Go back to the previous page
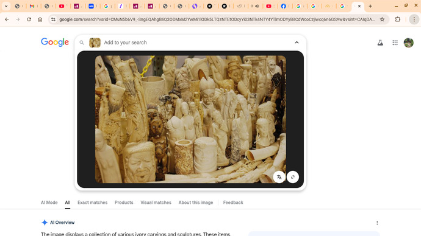The height and width of the screenshot is (236, 421). (x=7, y=19)
